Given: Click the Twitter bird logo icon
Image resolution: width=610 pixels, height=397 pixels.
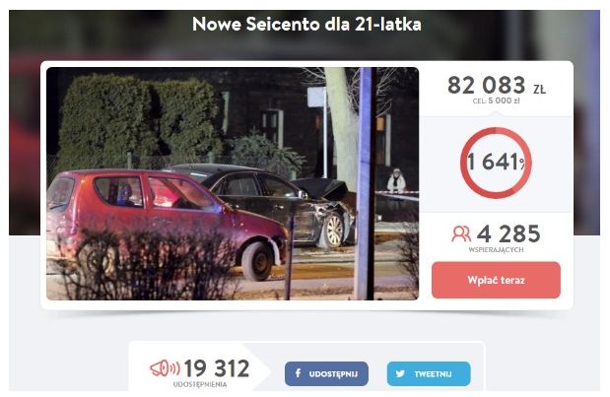Looking at the screenshot, I should (400, 373).
